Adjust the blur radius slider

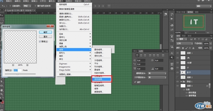coord(17,74)
